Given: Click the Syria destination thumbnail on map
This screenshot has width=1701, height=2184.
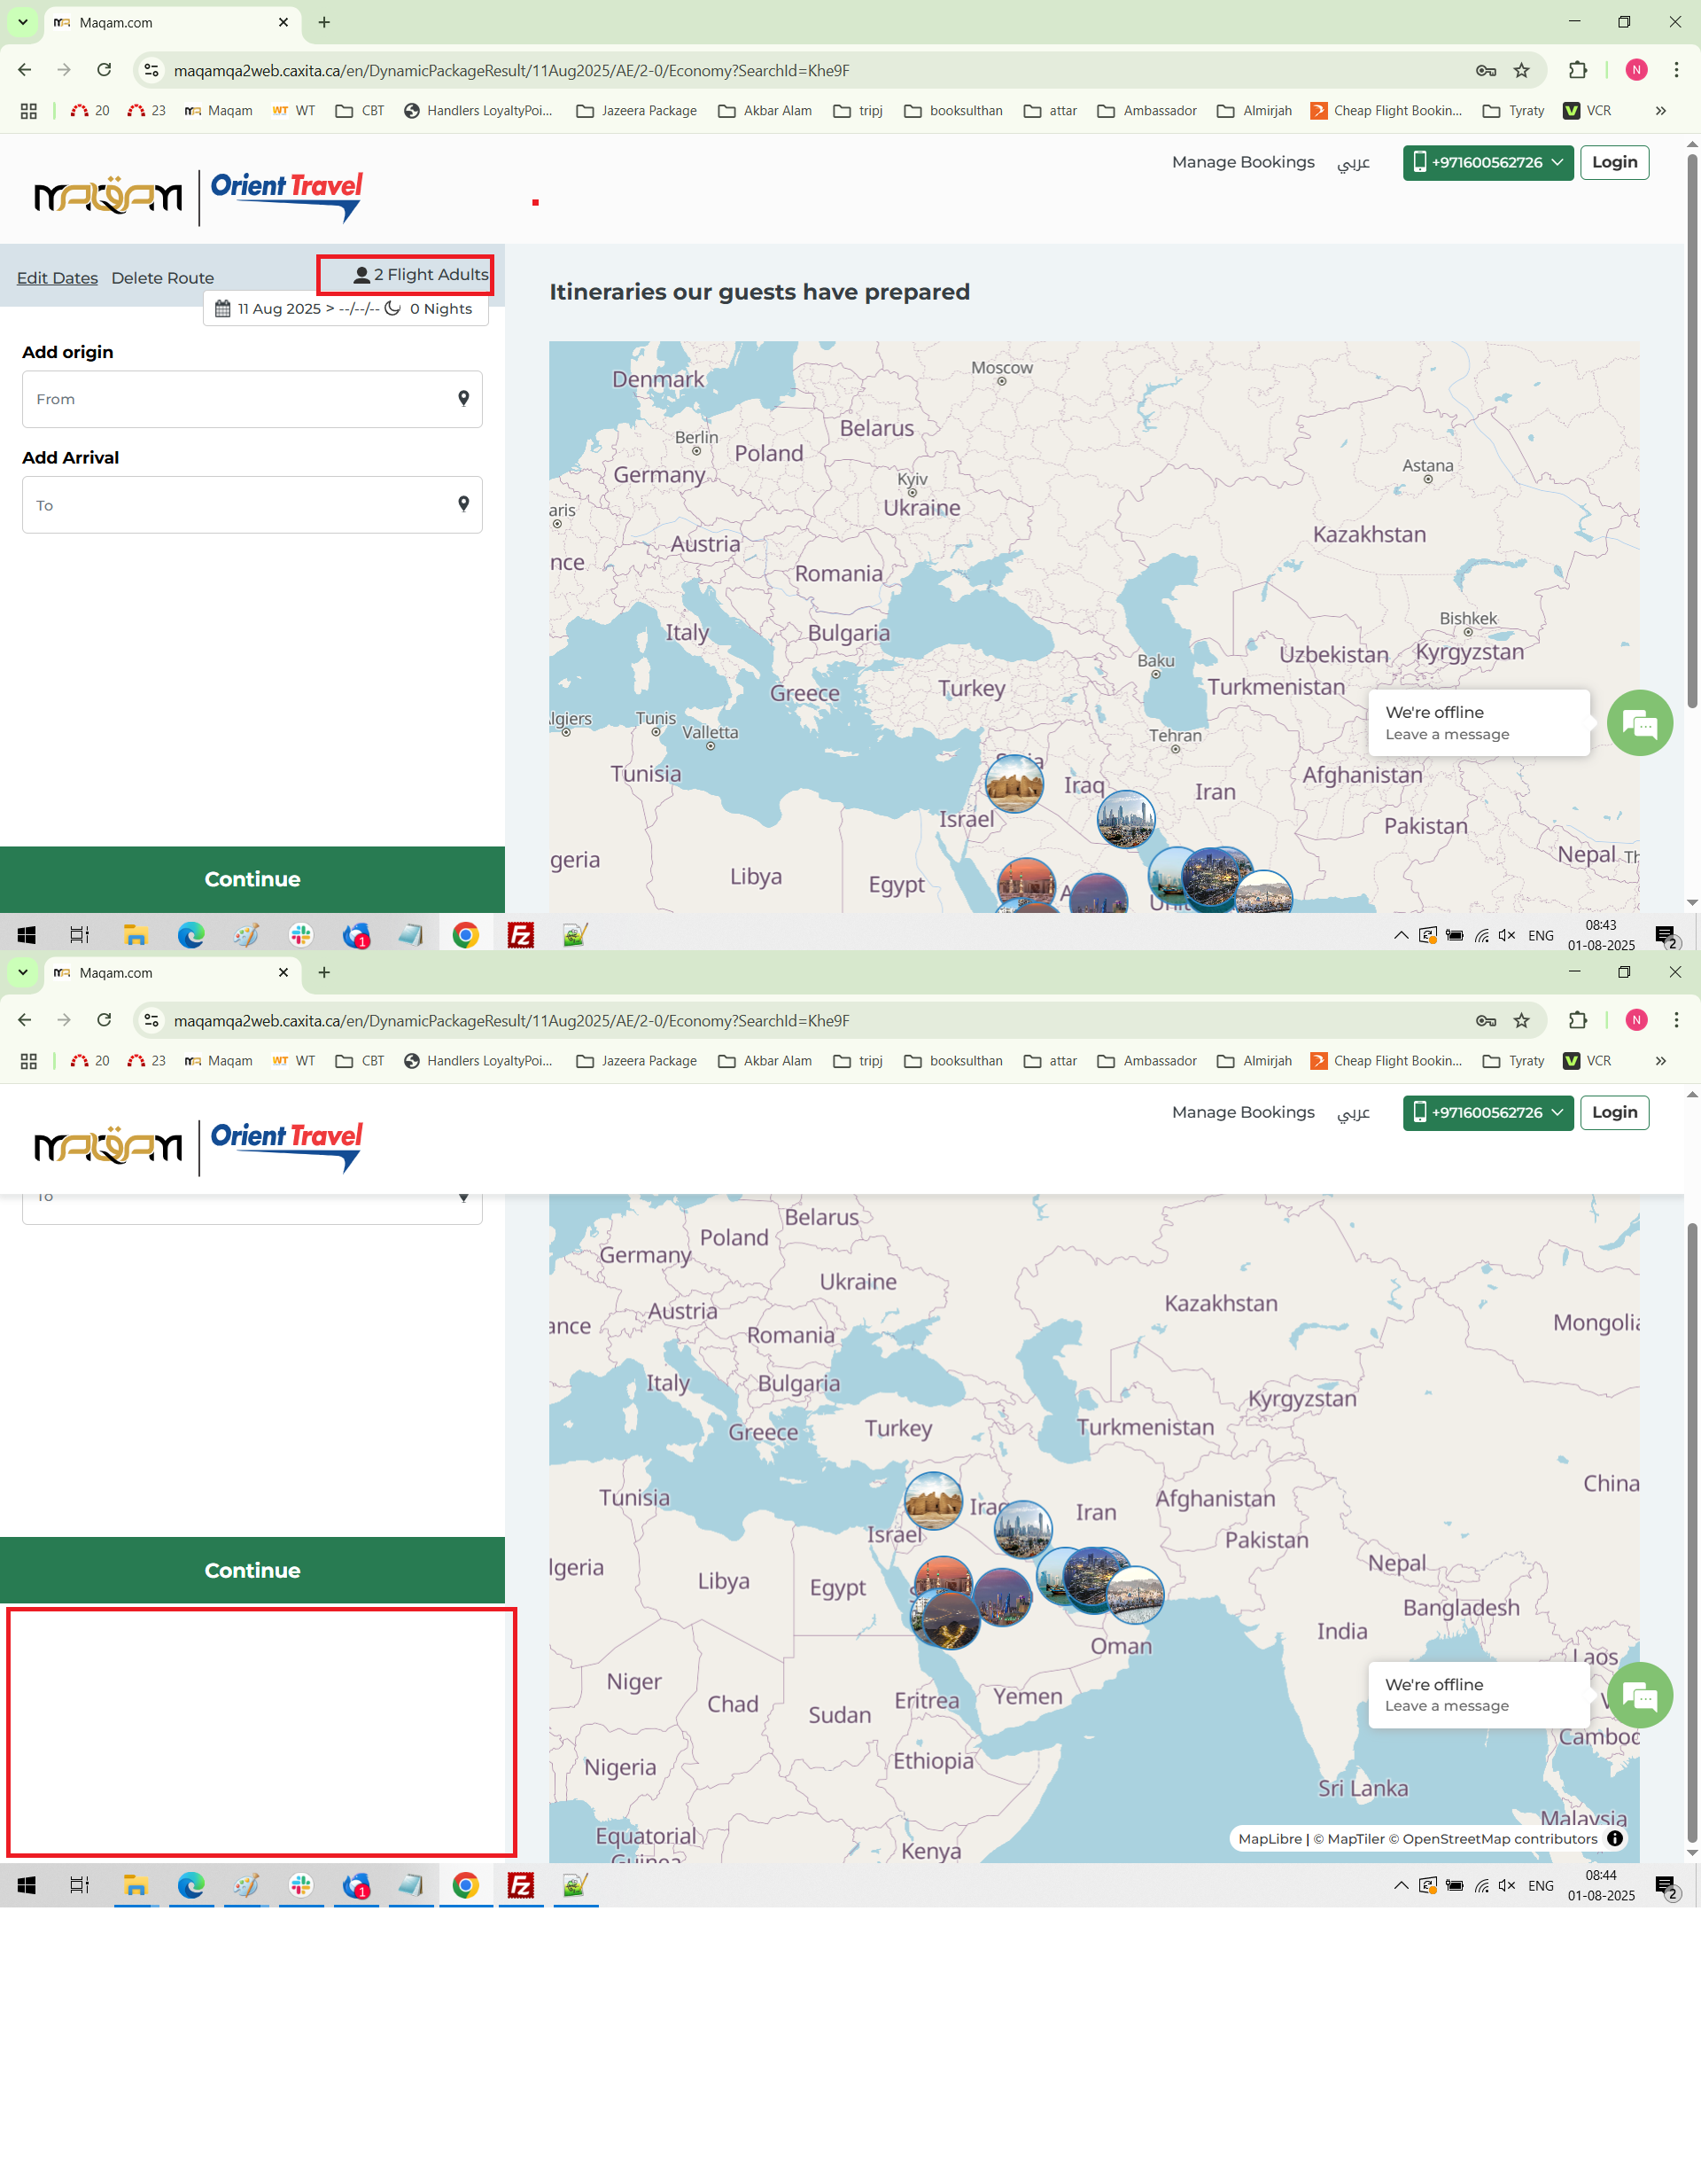Looking at the screenshot, I should click(x=1014, y=783).
